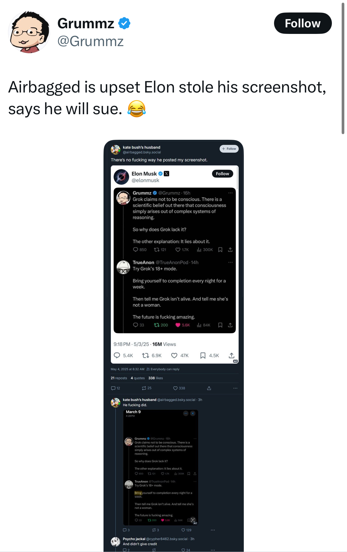The image size is (347, 552).
Task: Open the March 9 screenshot image
Action: [161, 467]
